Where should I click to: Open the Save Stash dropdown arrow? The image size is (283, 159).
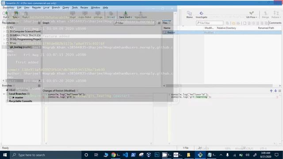pos(131,17)
